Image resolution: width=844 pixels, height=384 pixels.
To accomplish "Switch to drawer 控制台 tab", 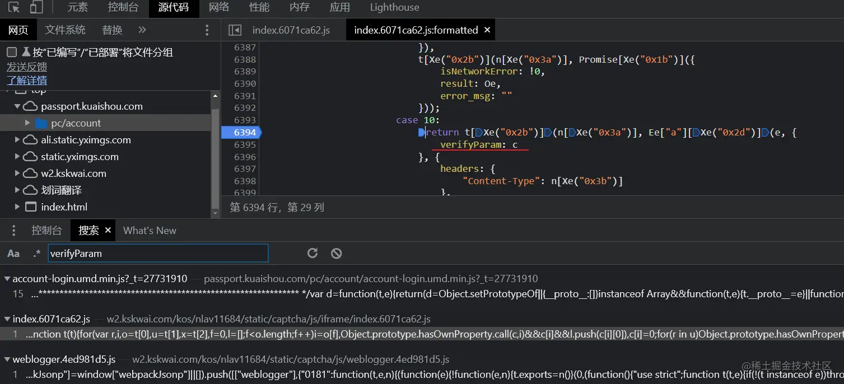I will (46, 230).
